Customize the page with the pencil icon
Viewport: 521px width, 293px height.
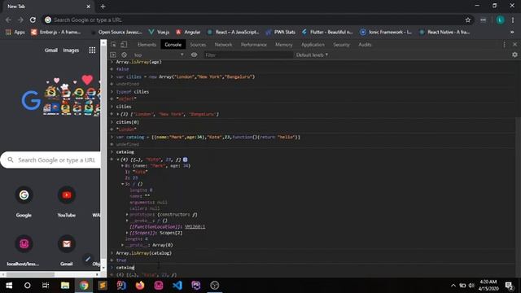pyautogui.click(x=88, y=259)
